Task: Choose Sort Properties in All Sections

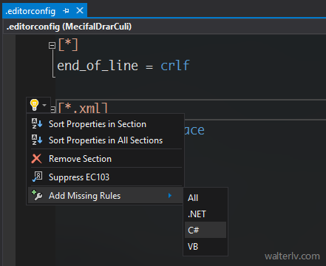Action: [106, 140]
